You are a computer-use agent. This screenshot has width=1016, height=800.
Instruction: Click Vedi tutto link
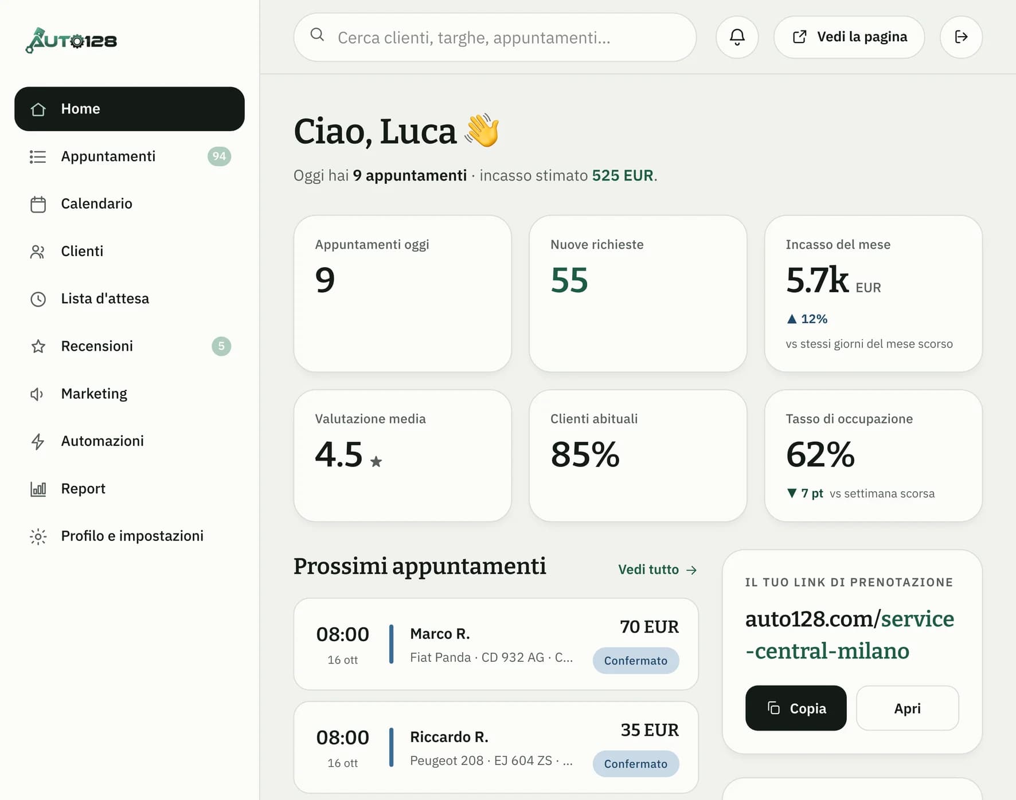click(x=657, y=570)
